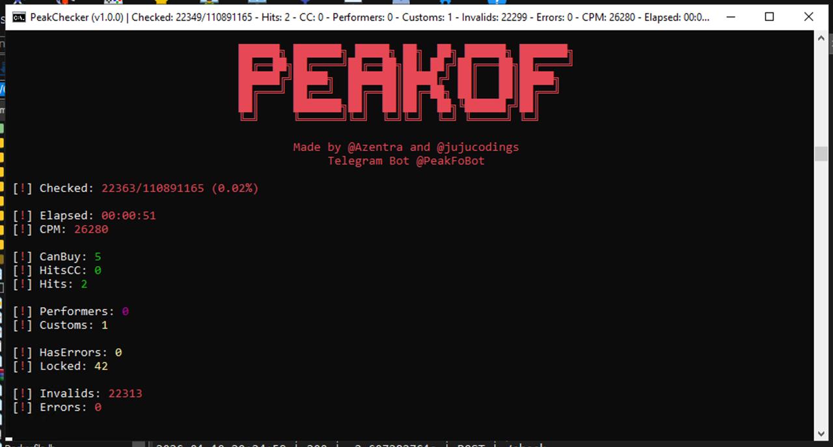Click the CPM value 26280
The width and height of the screenshot is (833, 447).
click(x=91, y=229)
